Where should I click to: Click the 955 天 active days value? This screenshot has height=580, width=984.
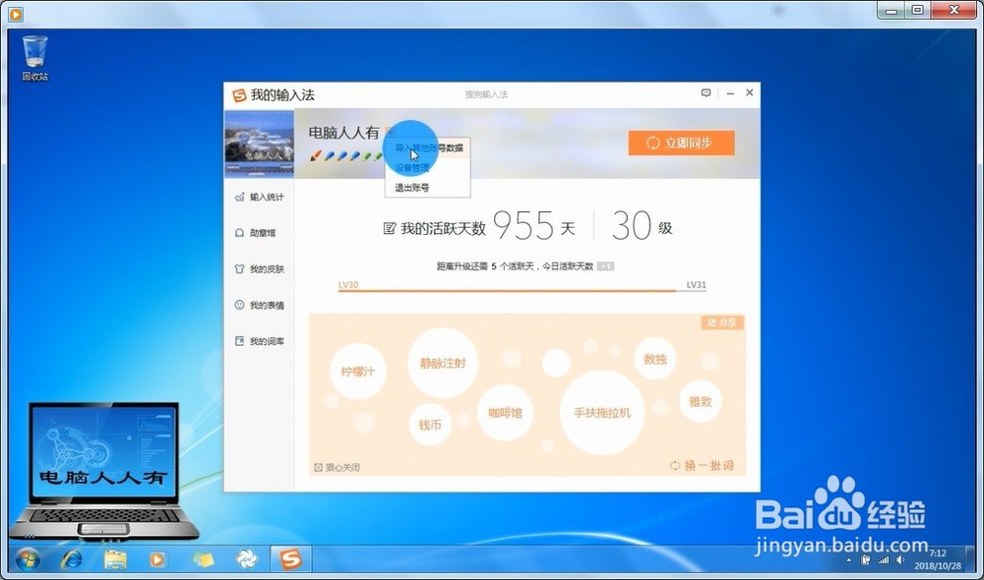[x=534, y=225]
